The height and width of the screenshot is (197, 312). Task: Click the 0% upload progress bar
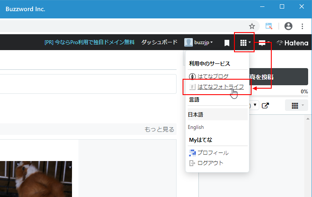(279, 96)
